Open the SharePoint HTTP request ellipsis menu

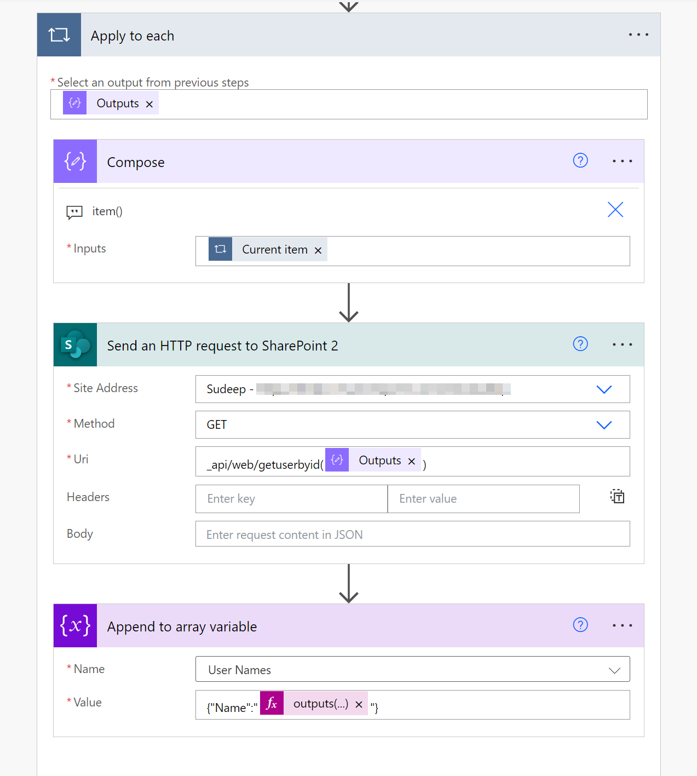pyautogui.click(x=622, y=344)
